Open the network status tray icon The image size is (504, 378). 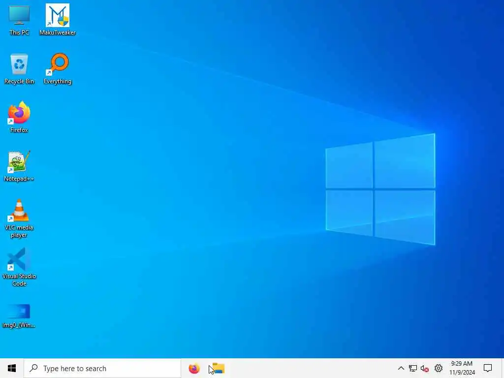point(413,368)
